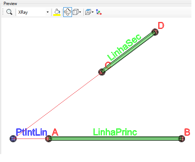Click the toolbar drag grip handle
Image resolution: width=195 pixels, height=162 pixels.
[3, 12]
